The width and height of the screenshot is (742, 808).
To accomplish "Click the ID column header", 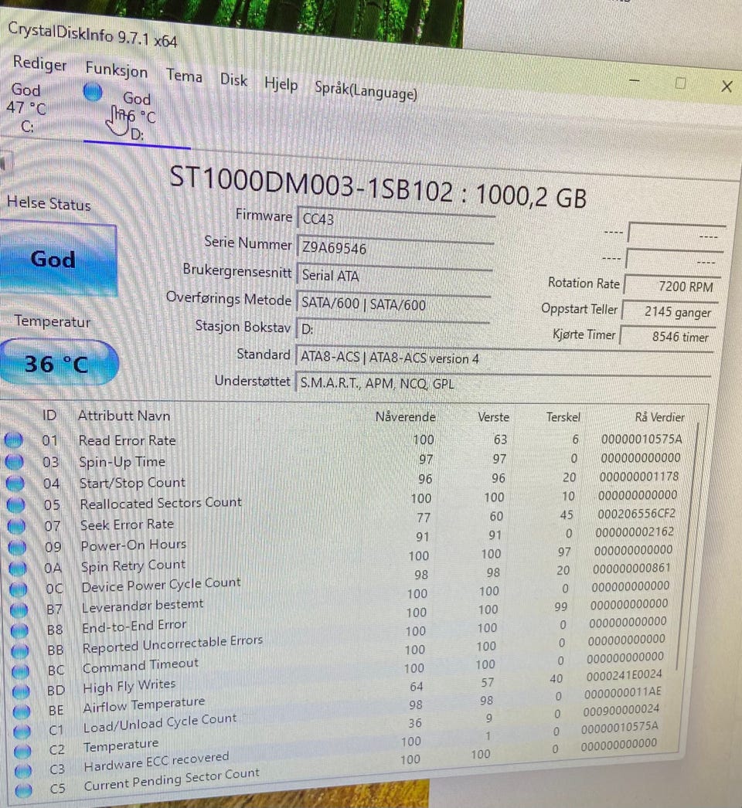I will (49, 416).
